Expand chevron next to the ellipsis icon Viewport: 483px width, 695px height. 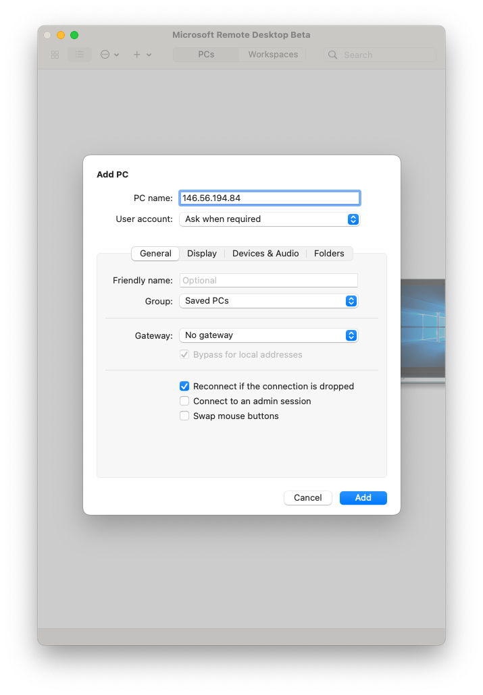117,55
